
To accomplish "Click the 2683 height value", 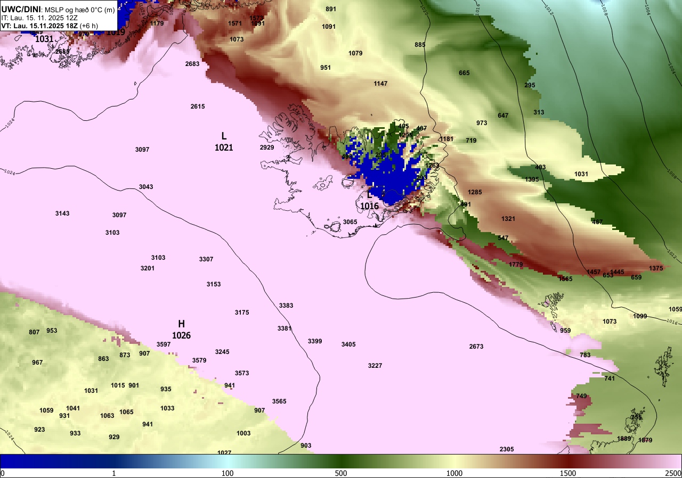I will click(x=192, y=64).
